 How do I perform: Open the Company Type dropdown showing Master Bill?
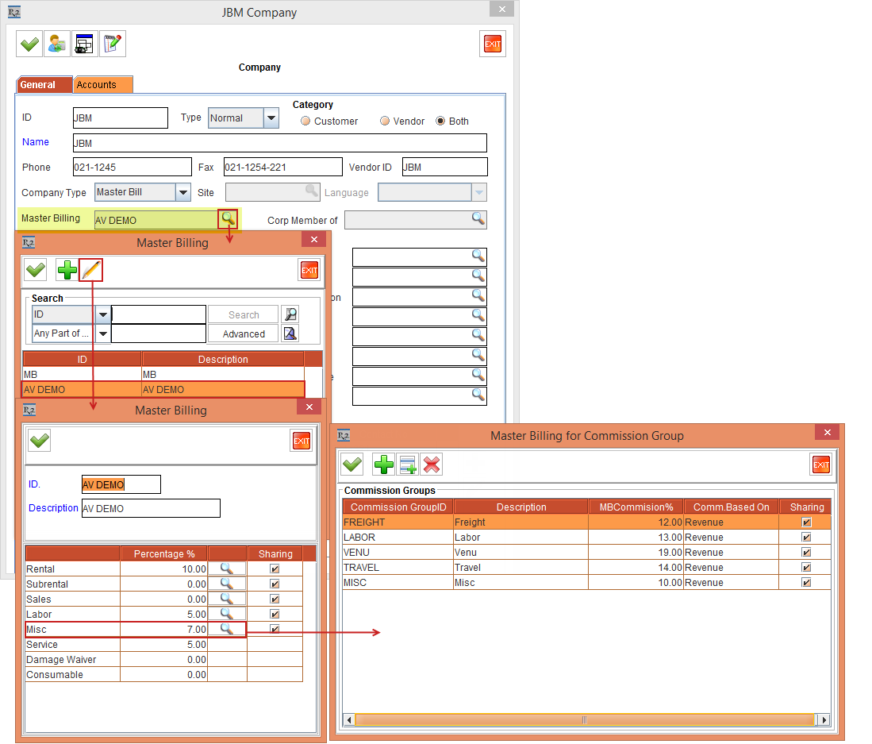183,192
